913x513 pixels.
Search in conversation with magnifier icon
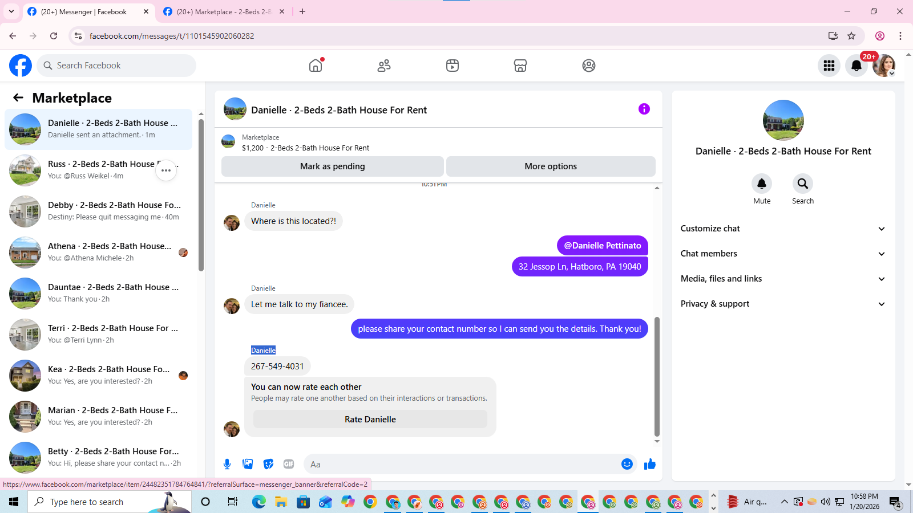(803, 184)
